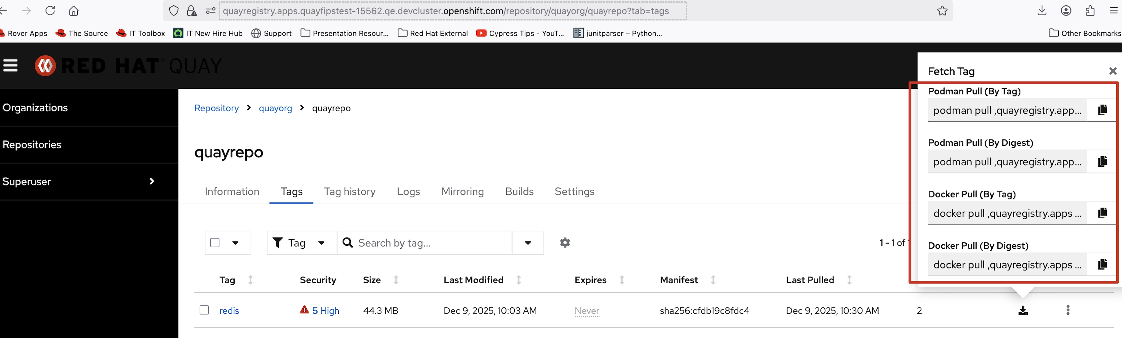Sort the table by Tag column
This screenshot has height=338, width=1127.
pyautogui.click(x=250, y=280)
